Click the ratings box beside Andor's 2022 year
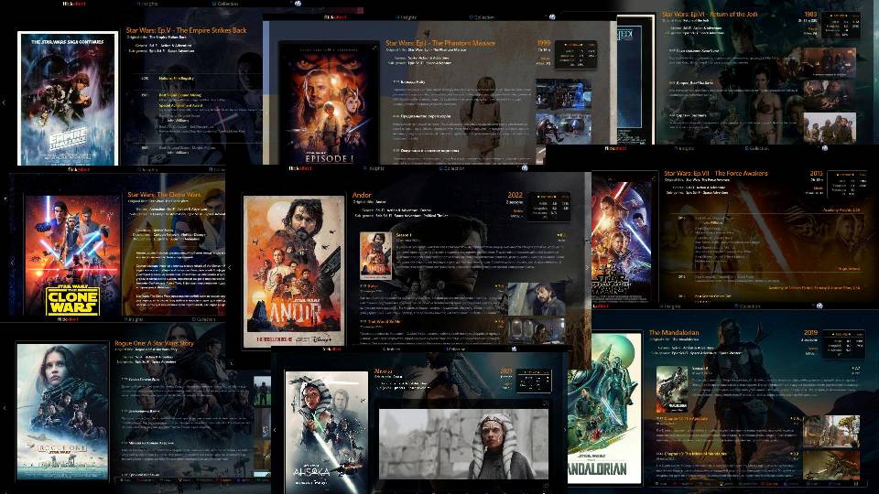 point(549,206)
